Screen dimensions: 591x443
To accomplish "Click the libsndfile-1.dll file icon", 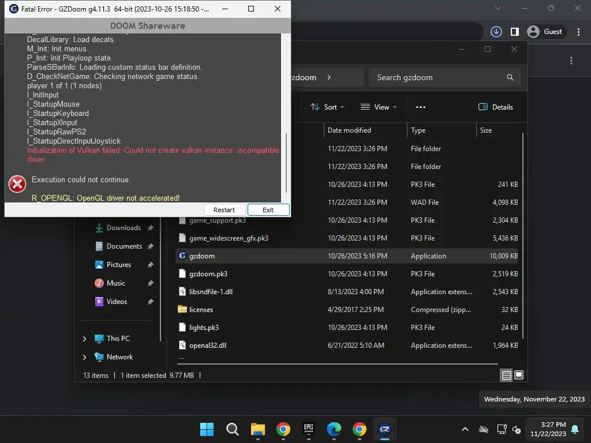I will 182,291.
